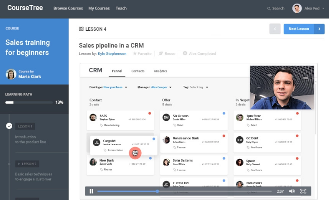The image size is (329, 200).
Task: Switch to the Contacts tab
Action: [x=138, y=71]
